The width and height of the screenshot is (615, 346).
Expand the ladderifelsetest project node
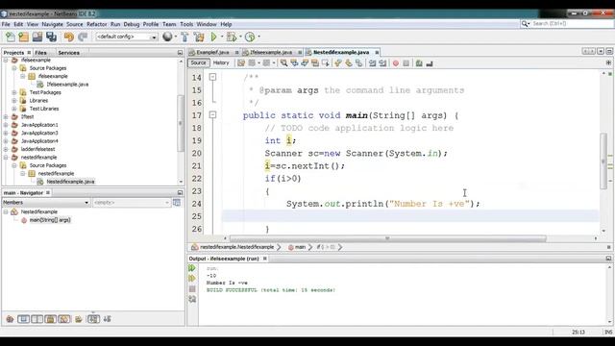[6, 149]
